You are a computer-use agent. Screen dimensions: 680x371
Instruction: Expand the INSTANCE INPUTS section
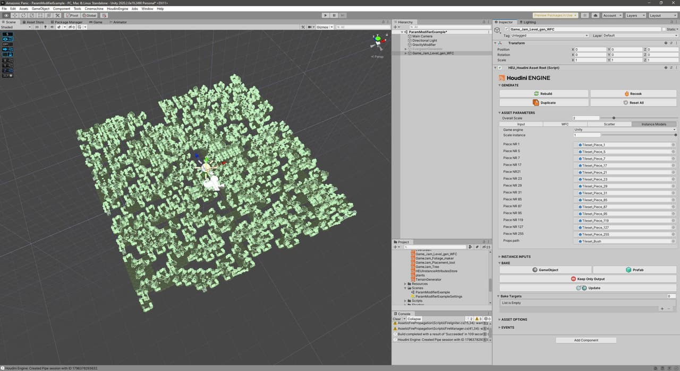tap(516, 257)
